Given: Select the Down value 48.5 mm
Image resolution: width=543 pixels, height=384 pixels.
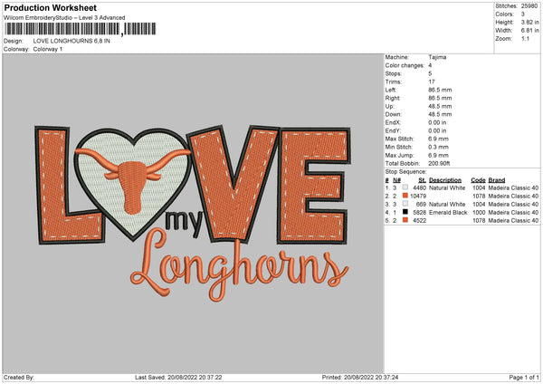Looking at the screenshot, I should coord(440,114).
